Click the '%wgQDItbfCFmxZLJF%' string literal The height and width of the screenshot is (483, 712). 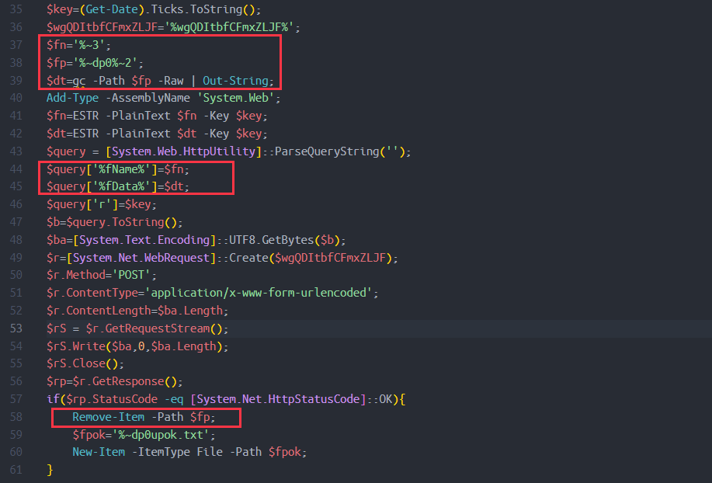pos(229,27)
